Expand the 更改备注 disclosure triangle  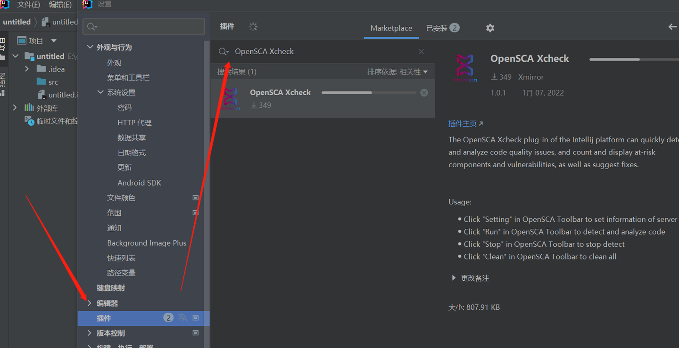coord(454,278)
